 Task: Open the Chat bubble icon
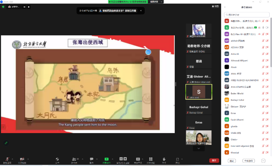[92, 159]
